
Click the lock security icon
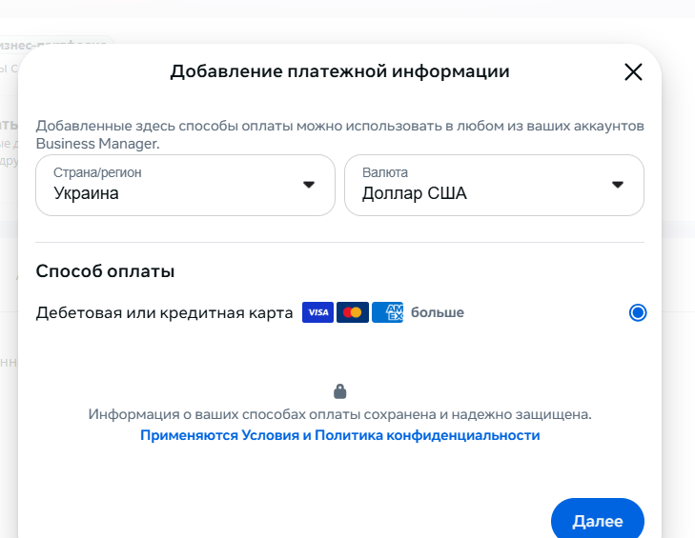point(340,391)
